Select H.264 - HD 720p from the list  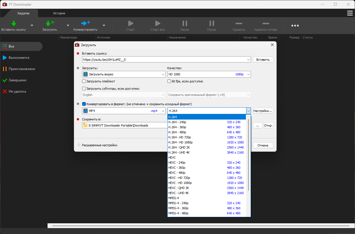pyautogui.click(x=207, y=137)
